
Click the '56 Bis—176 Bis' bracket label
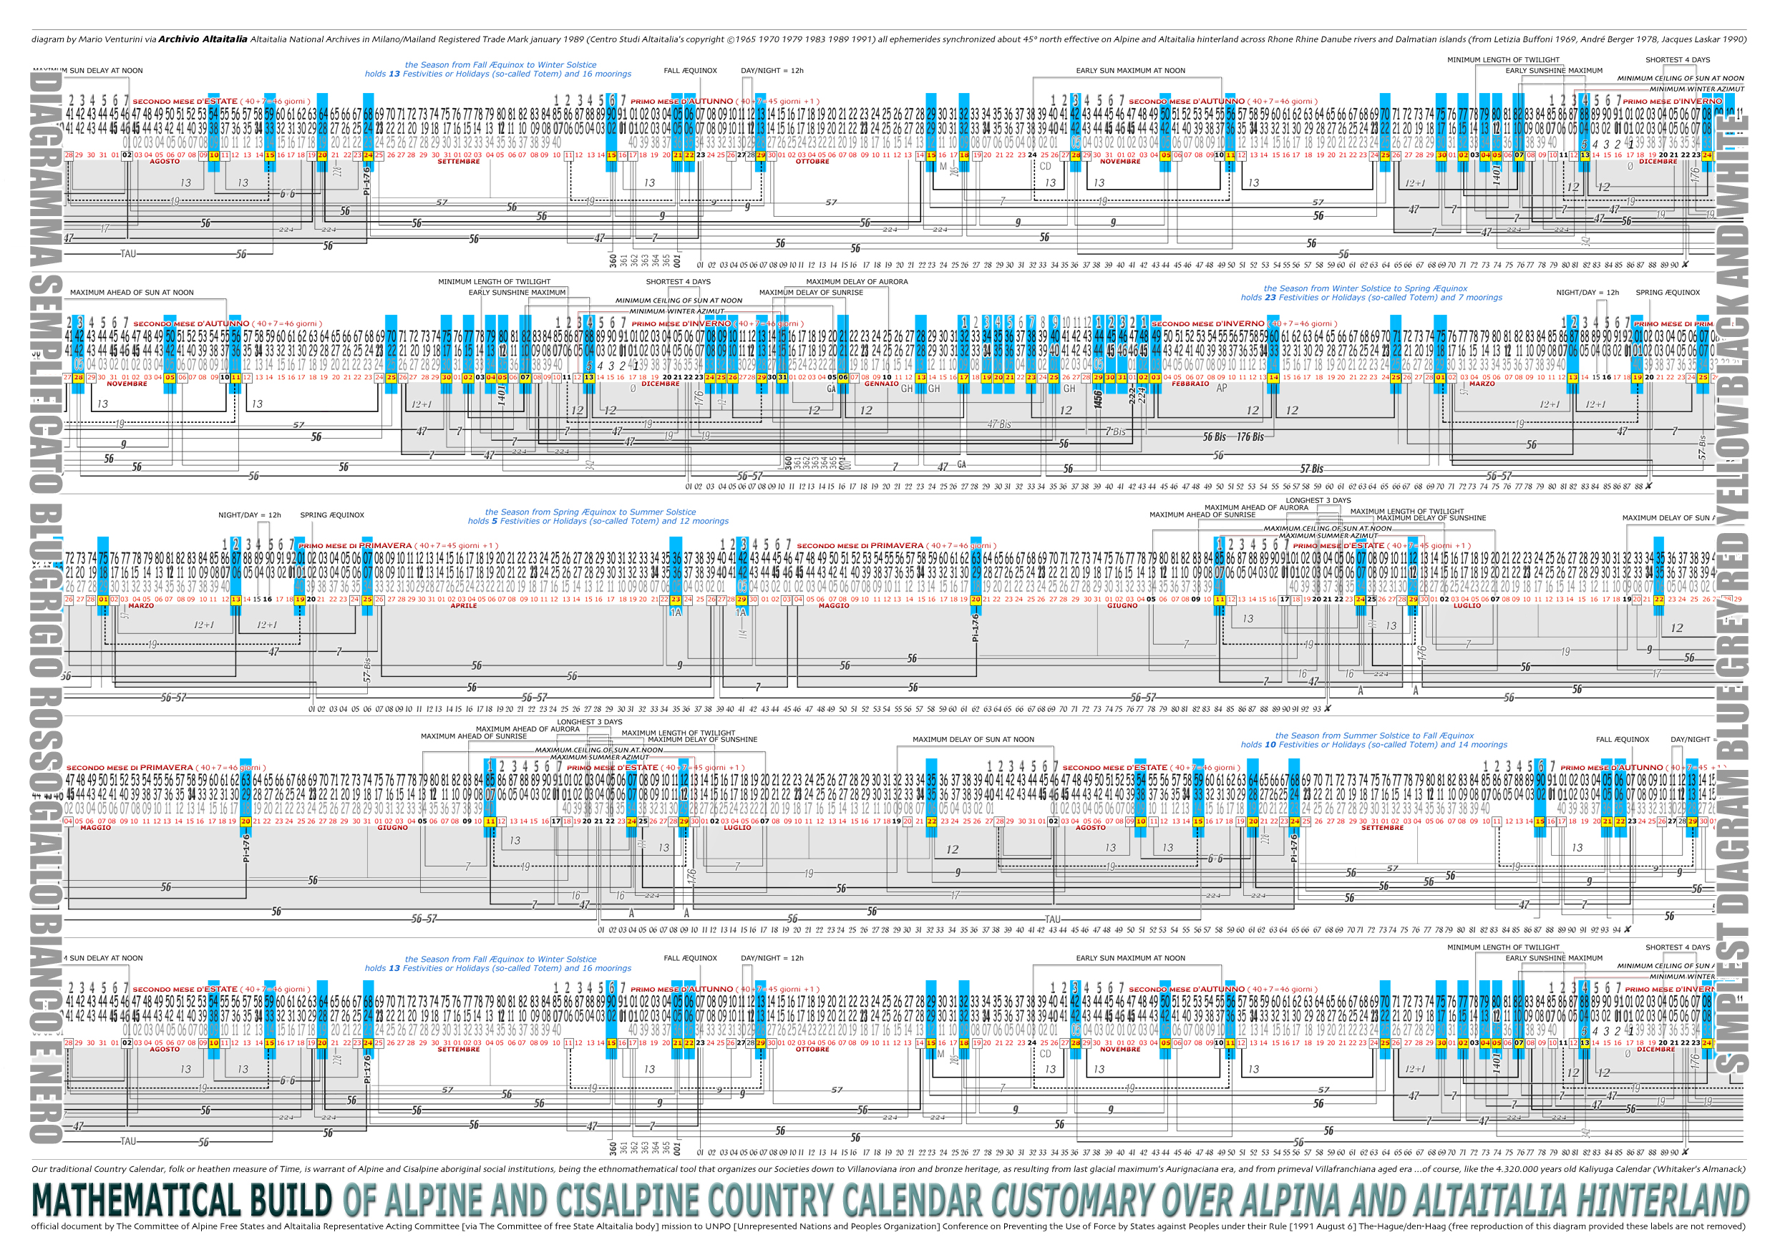click(x=1233, y=437)
